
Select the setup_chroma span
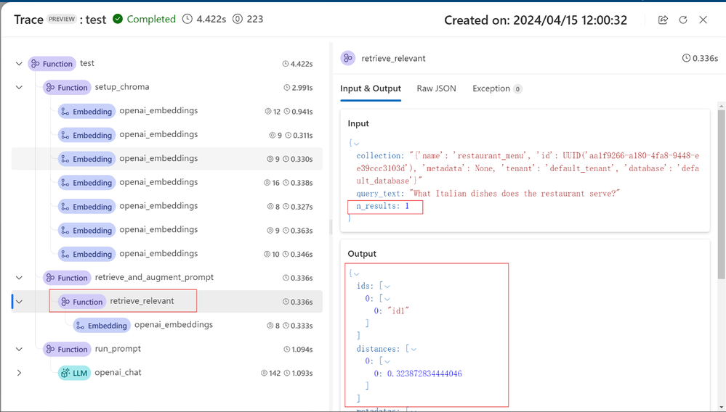click(166, 87)
